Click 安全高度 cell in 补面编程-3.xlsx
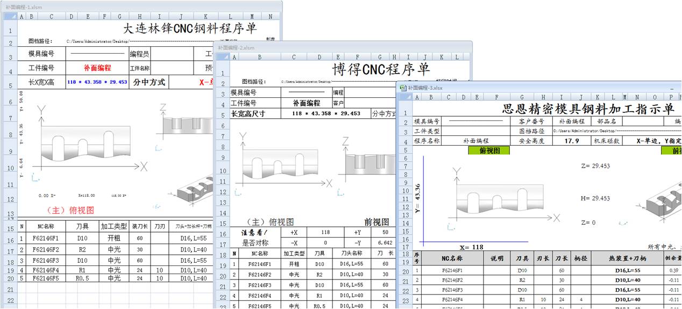The width and height of the screenshot is (682, 309). (x=531, y=141)
